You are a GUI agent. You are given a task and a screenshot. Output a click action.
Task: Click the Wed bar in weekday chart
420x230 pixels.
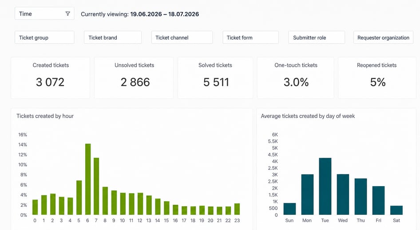coord(343,195)
